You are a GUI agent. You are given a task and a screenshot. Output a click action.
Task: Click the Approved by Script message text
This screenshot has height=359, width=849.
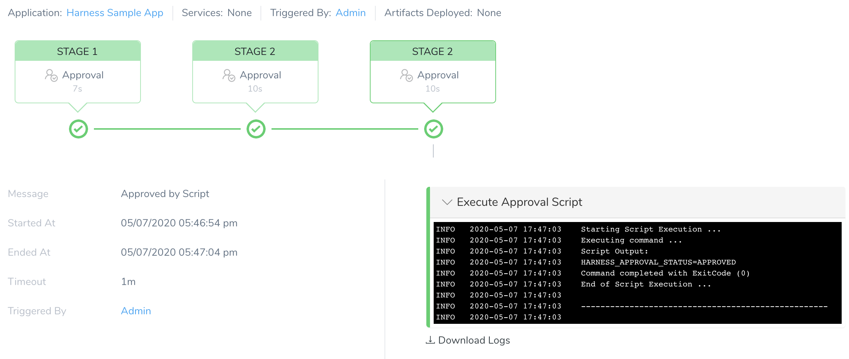coord(165,194)
